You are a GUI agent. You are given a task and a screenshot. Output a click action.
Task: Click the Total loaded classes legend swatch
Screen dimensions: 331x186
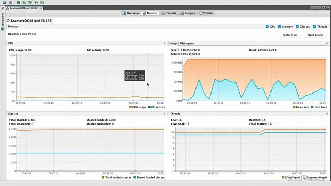[x=103, y=177]
